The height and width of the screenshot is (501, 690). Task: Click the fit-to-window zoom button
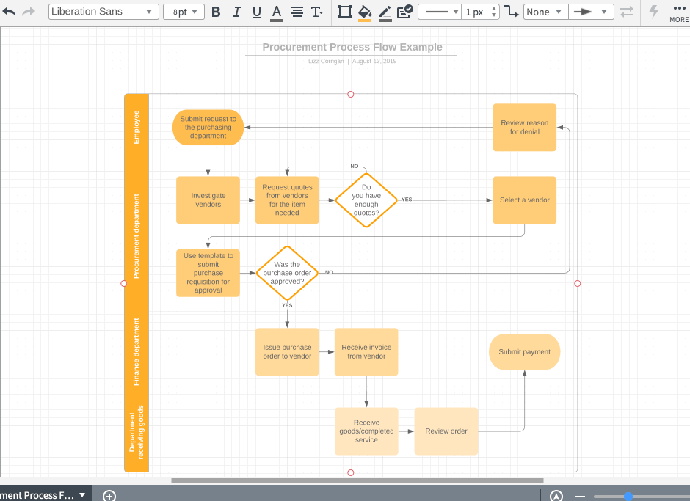(556, 495)
